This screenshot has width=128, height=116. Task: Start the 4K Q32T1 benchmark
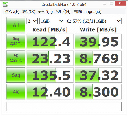(16, 58)
